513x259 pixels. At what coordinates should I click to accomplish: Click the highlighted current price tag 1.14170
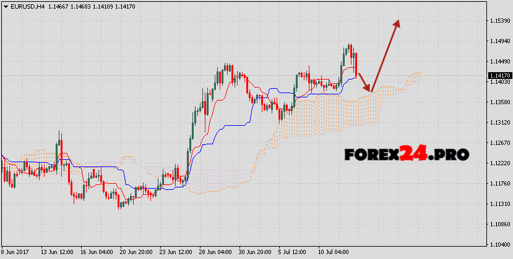(x=495, y=76)
